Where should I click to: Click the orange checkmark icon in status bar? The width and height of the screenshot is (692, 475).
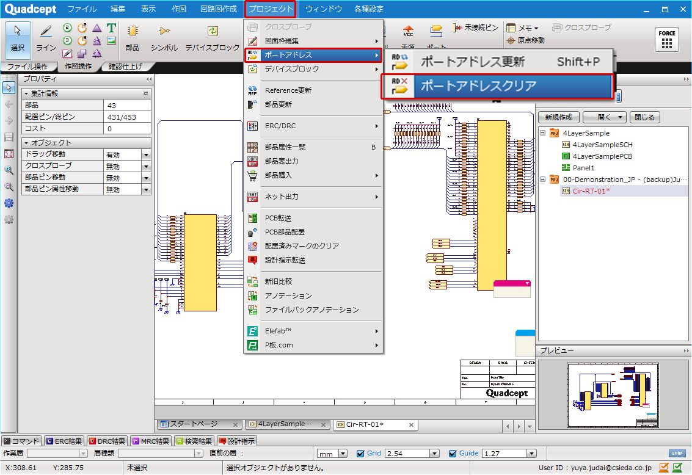click(664, 466)
